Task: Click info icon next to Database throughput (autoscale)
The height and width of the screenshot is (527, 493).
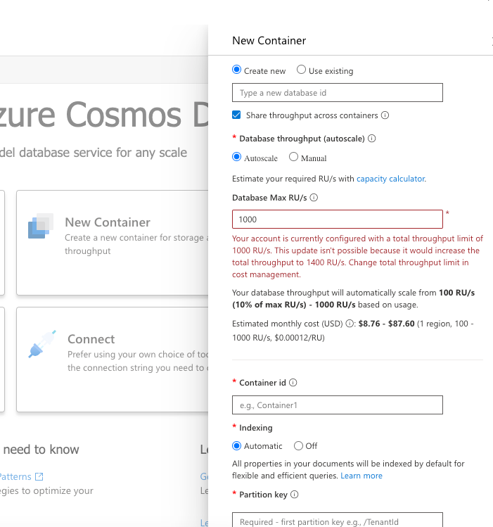Action: 372,139
